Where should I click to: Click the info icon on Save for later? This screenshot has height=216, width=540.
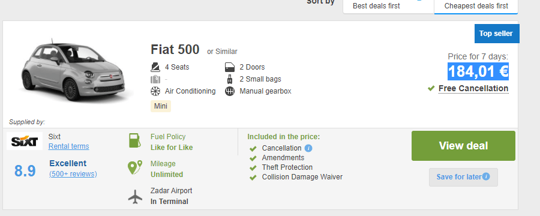pos(486,177)
